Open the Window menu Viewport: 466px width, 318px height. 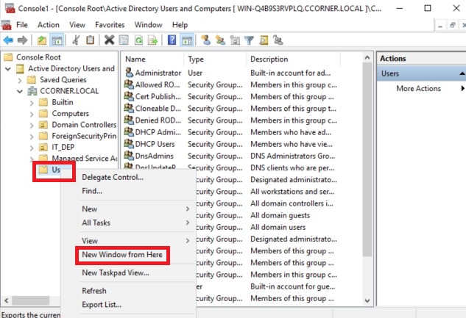click(148, 25)
